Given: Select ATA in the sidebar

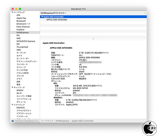Looking at the screenshot, I should coord(18,15).
